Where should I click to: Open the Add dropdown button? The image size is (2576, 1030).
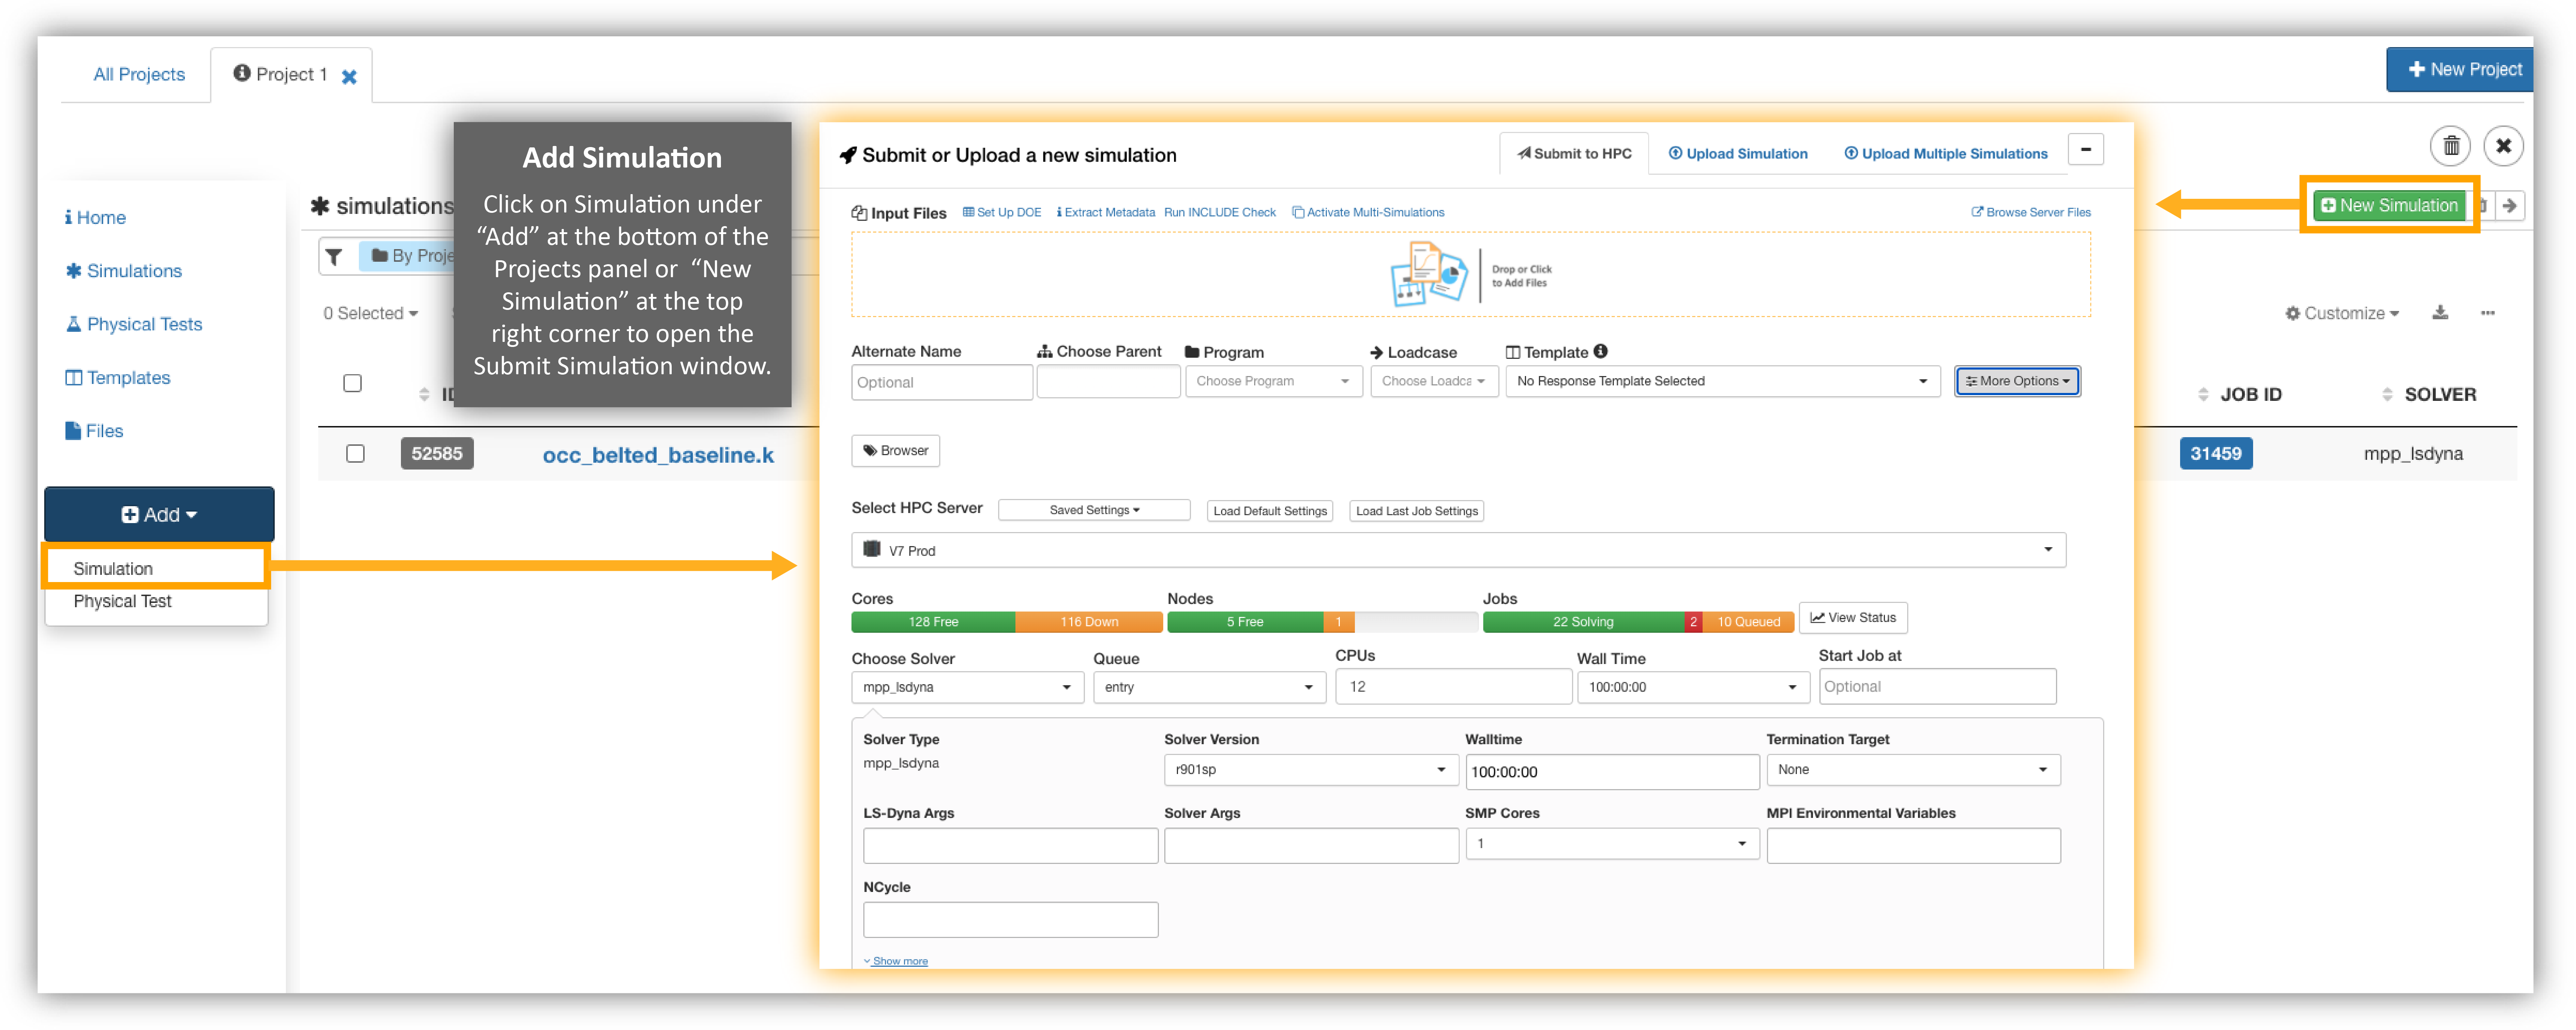tap(159, 514)
